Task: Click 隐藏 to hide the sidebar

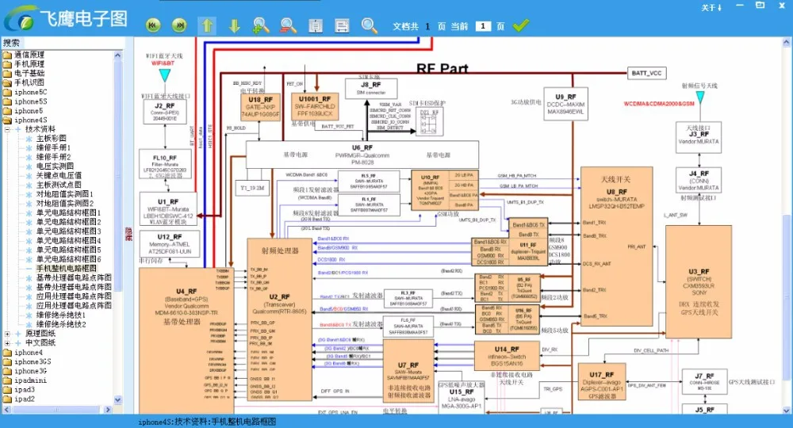Action: click(128, 234)
